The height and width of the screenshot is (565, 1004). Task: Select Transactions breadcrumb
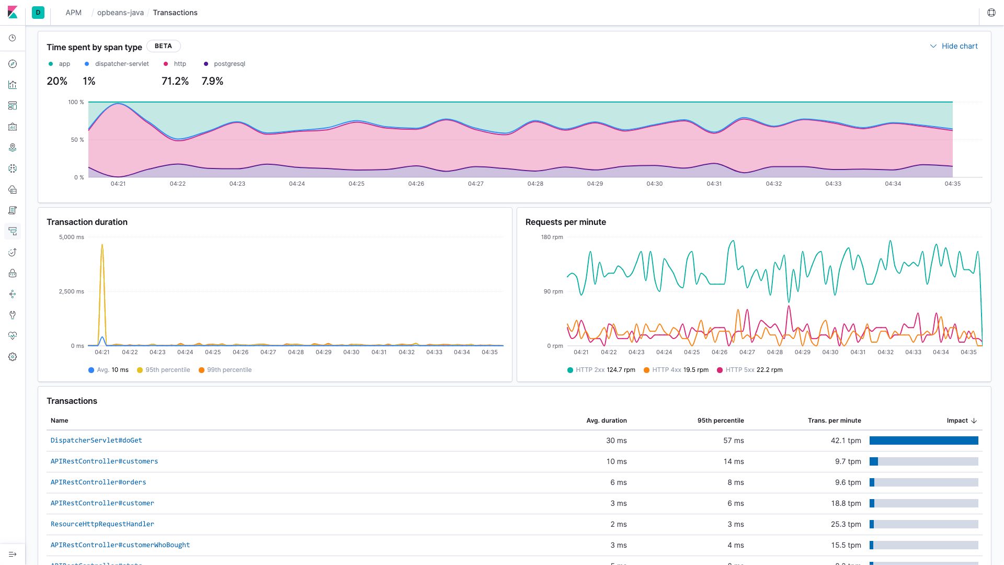[175, 13]
